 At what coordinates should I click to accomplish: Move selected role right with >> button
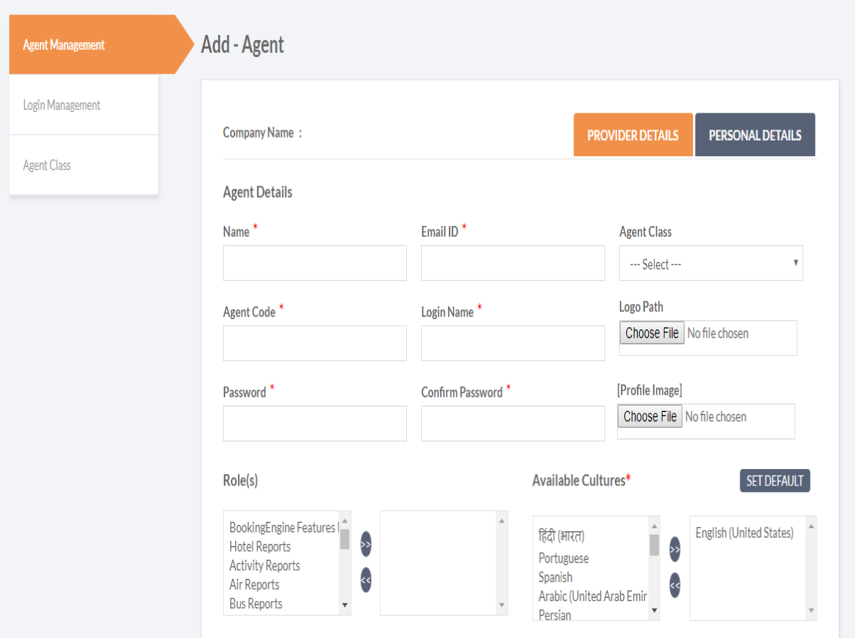(366, 543)
